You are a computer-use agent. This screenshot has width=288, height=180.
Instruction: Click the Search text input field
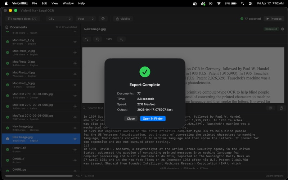click(95, 108)
